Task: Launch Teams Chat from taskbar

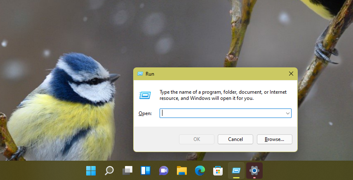Action: [x=164, y=171]
